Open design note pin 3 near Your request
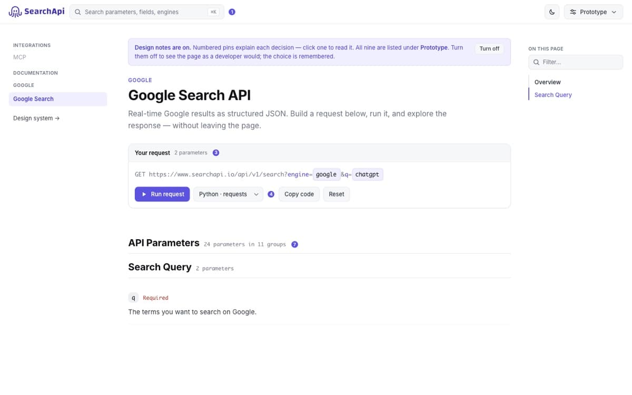 pyautogui.click(x=216, y=153)
